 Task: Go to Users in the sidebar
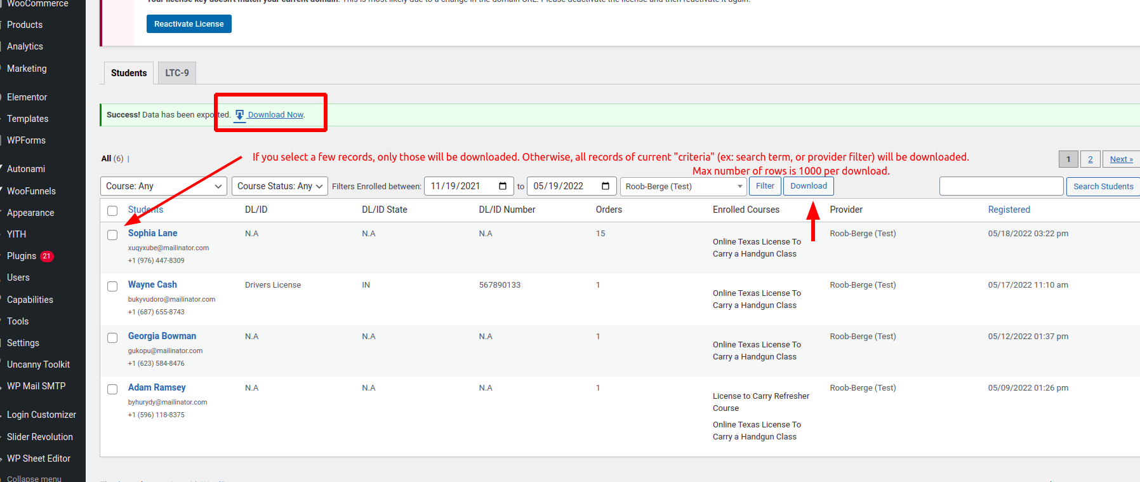[18, 278]
